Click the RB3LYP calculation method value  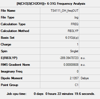(x=73, y=31)
